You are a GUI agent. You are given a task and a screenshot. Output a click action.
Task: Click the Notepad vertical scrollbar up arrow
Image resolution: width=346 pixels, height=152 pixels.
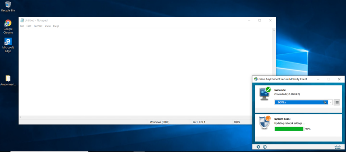274,30
